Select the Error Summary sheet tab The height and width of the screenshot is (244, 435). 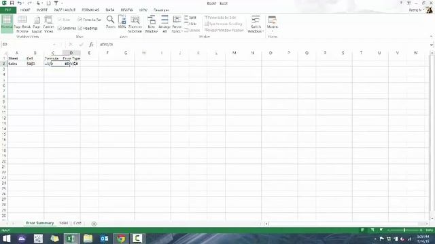[x=39, y=223]
